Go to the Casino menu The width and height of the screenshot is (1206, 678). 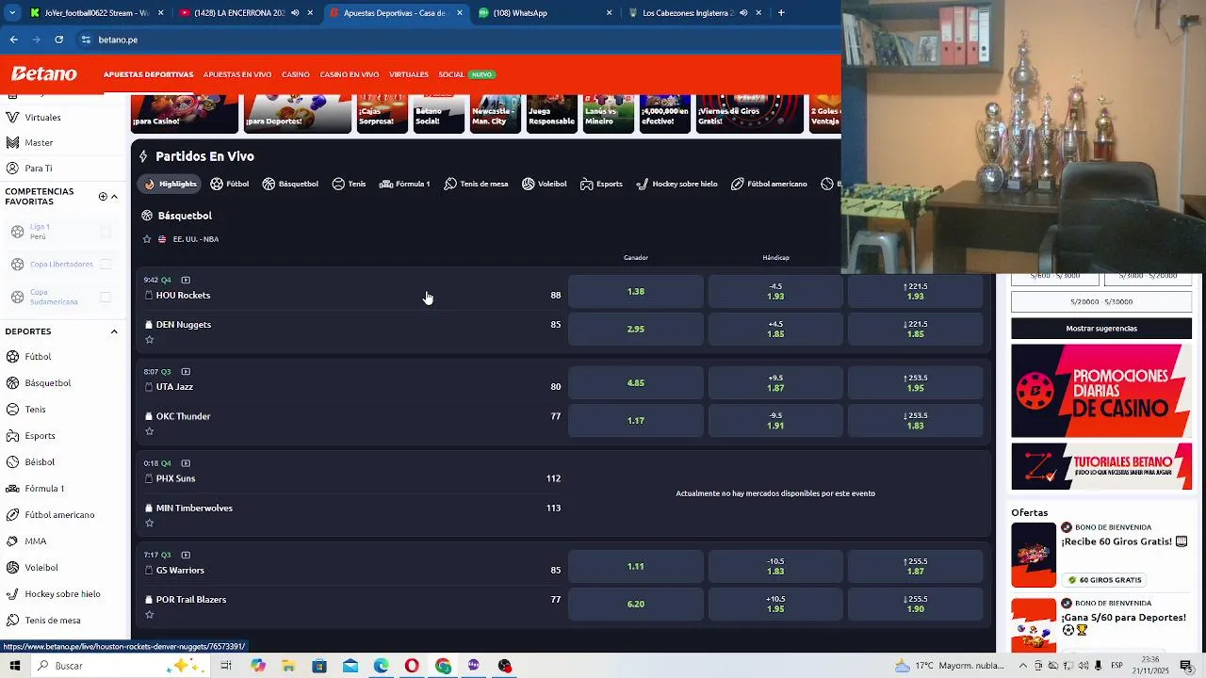pos(296,74)
